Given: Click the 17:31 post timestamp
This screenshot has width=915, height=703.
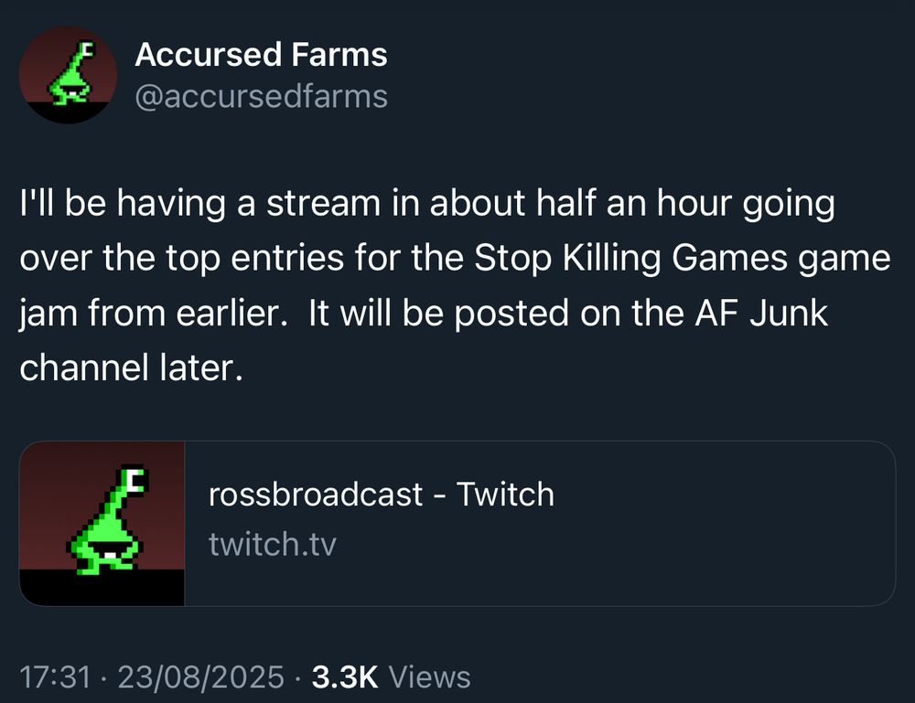Looking at the screenshot, I should click(x=56, y=677).
